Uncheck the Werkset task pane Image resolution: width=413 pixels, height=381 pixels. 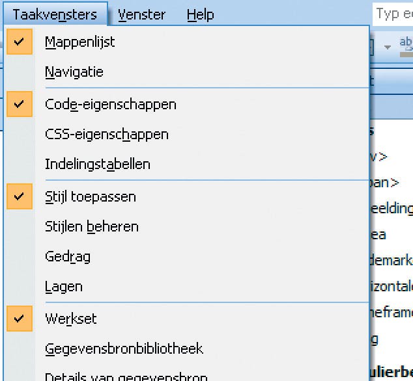70,319
